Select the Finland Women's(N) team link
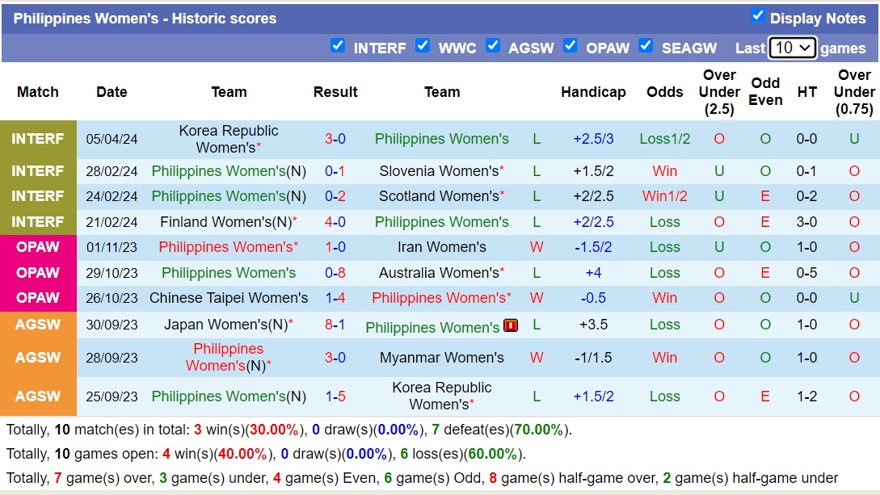Image resolution: width=880 pixels, height=495 pixels. coord(225,222)
